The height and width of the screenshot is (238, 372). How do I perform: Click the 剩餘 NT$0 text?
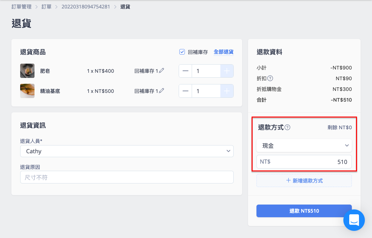pos(339,128)
